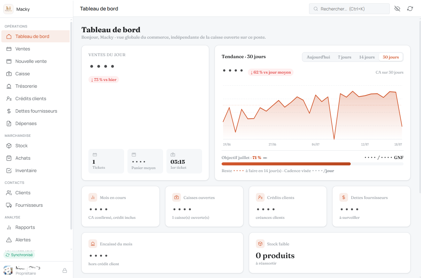This screenshot has width=421, height=278.
Task: Go to Caisse page
Action: click(35, 74)
